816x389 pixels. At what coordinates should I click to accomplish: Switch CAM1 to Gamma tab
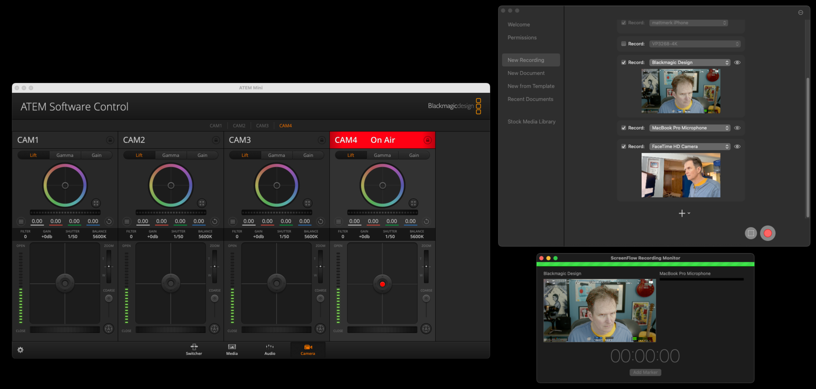click(x=65, y=155)
